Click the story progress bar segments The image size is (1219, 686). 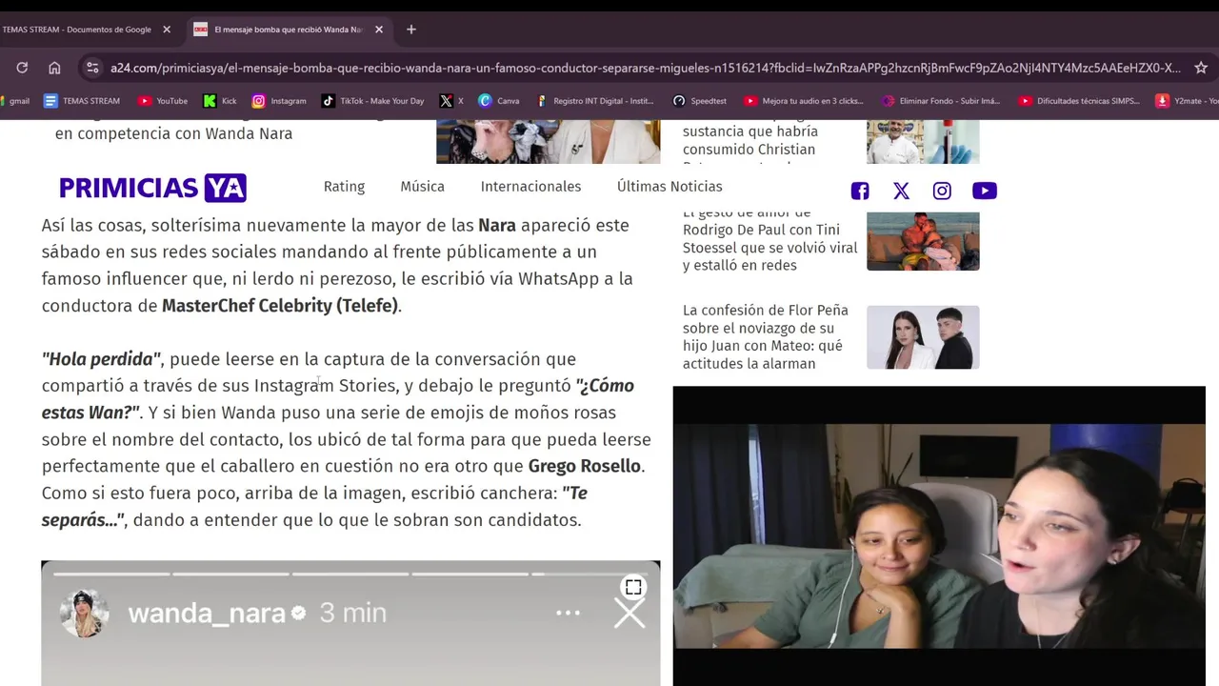tap(350, 574)
